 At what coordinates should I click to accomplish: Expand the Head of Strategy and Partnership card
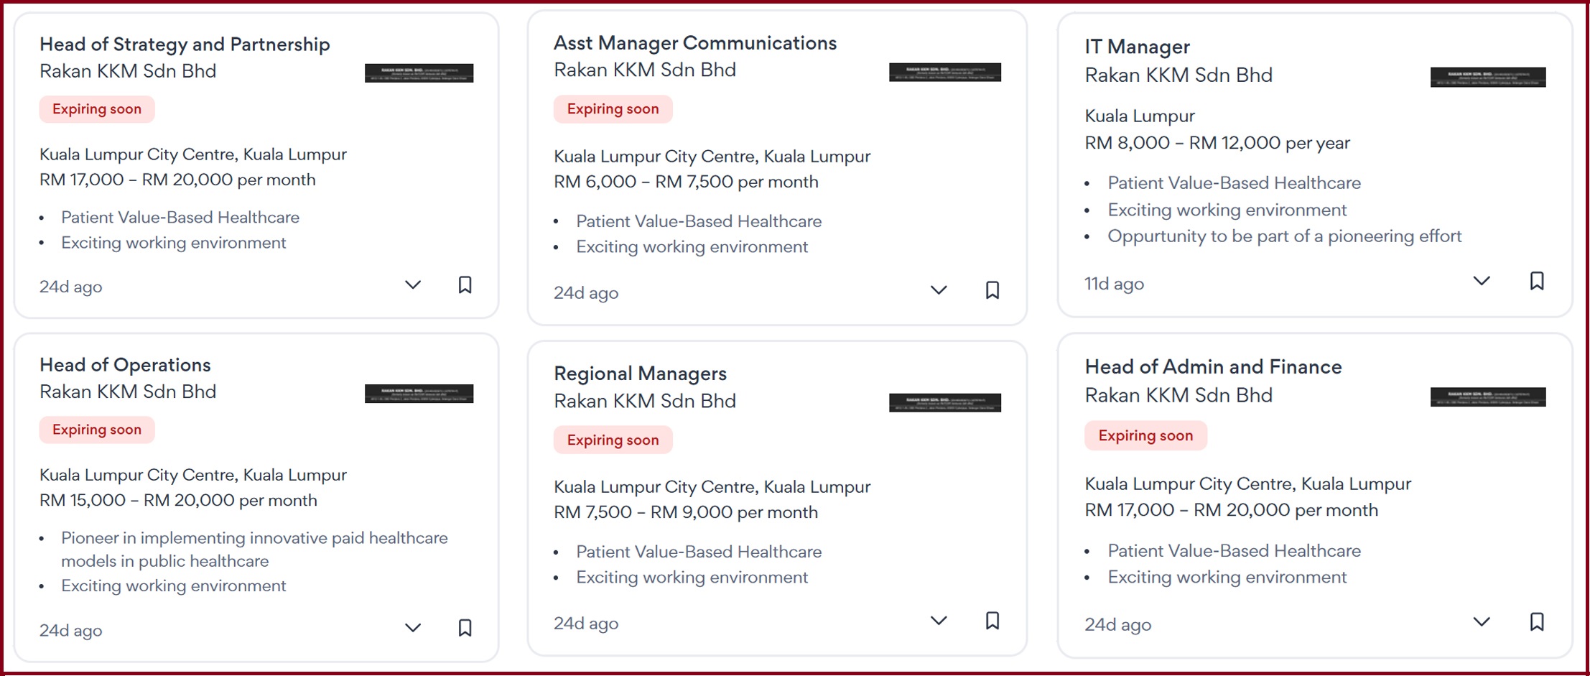click(x=412, y=285)
